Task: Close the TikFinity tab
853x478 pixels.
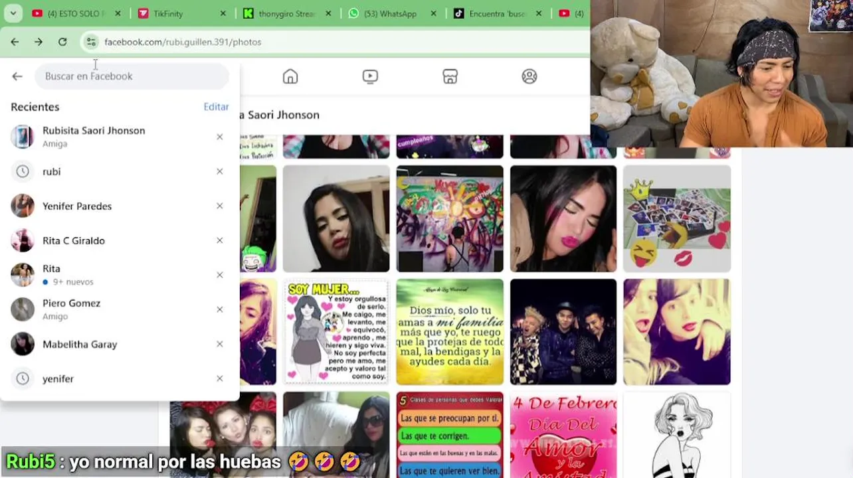Action: pyautogui.click(x=223, y=13)
